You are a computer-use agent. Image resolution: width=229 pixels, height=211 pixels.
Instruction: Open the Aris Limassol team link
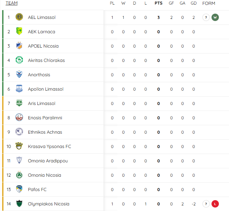(x=42, y=103)
